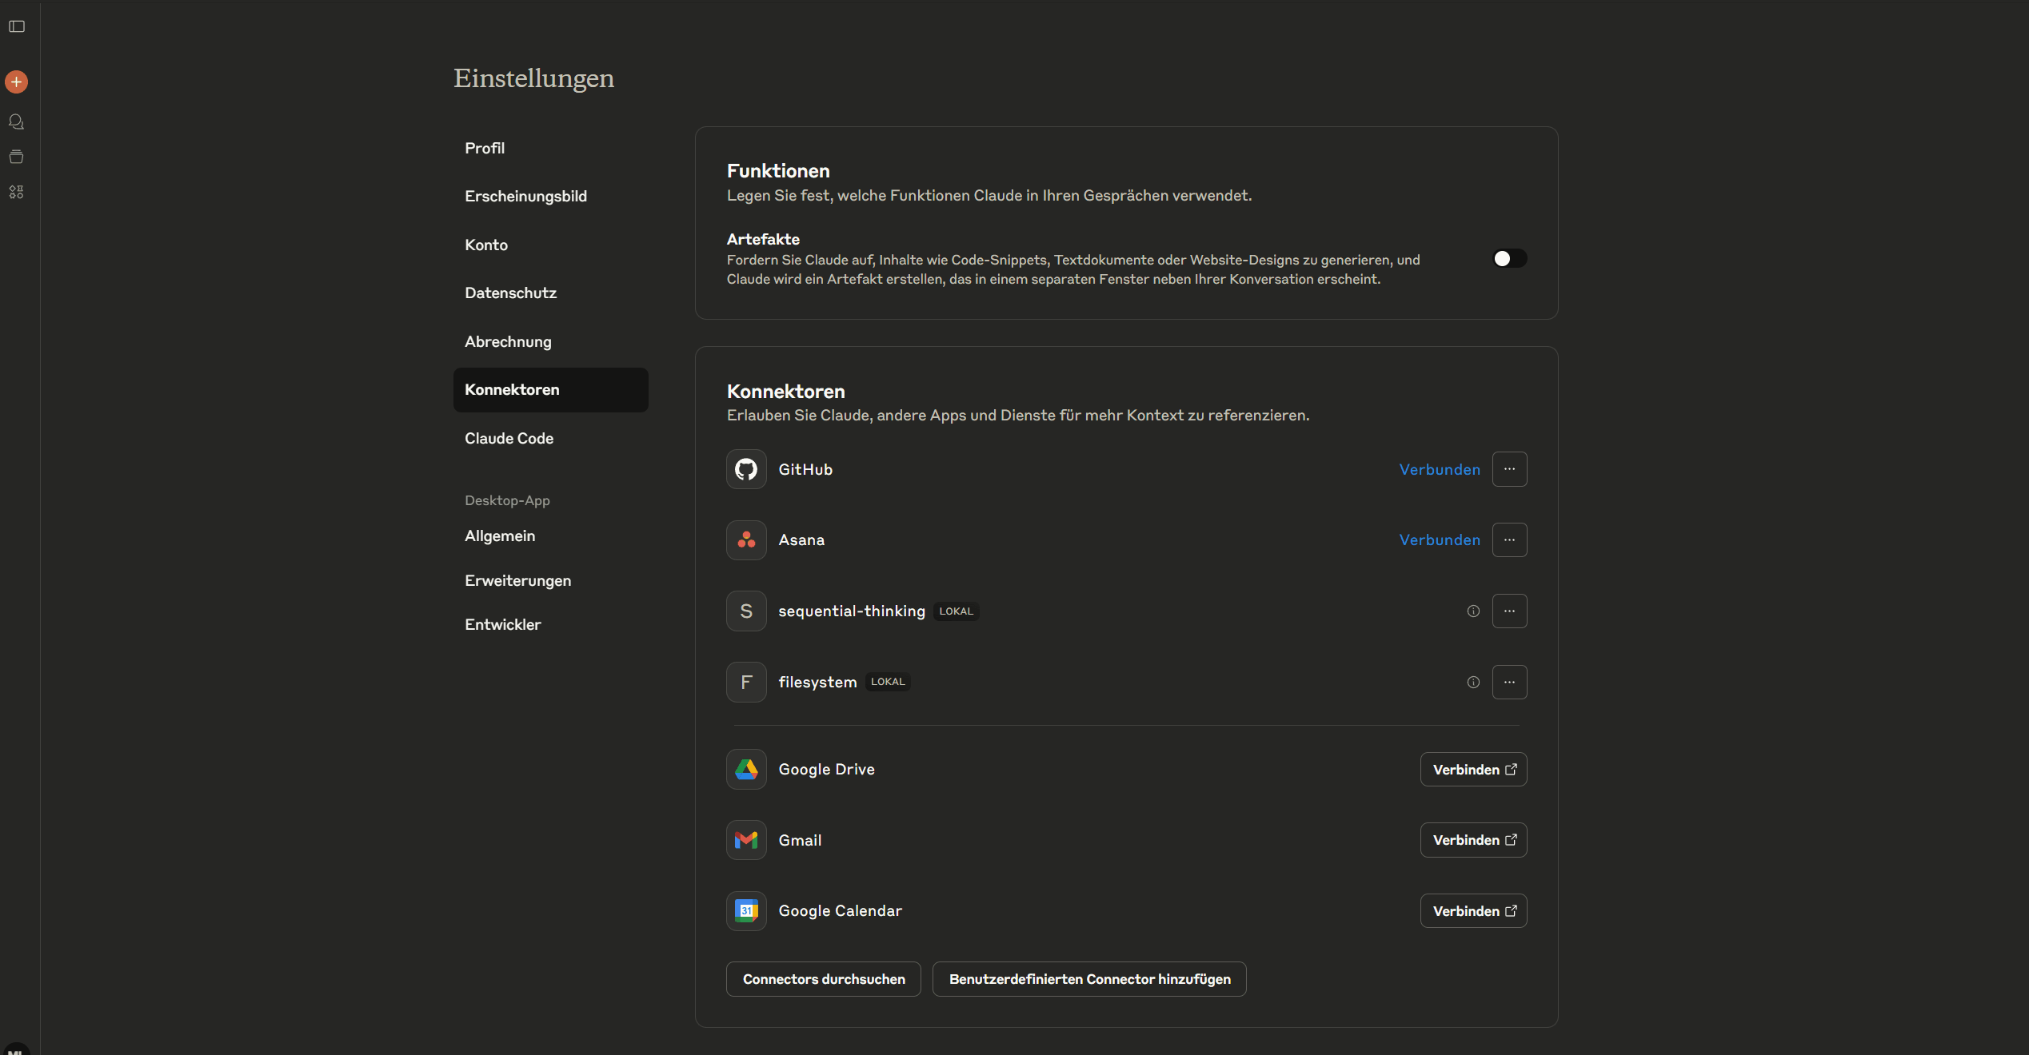Open Asana three-dot options menu
Image resolution: width=2029 pixels, height=1055 pixels.
(1508, 540)
